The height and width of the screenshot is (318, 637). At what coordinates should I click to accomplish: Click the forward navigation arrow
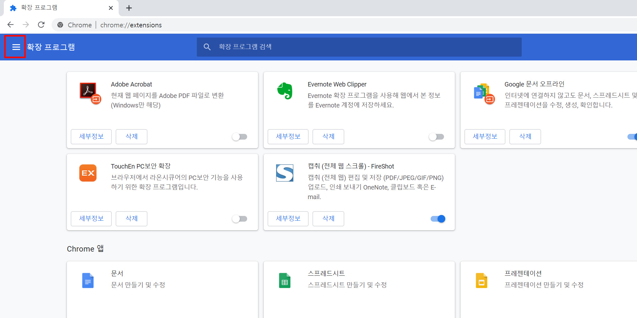coord(26,25)
